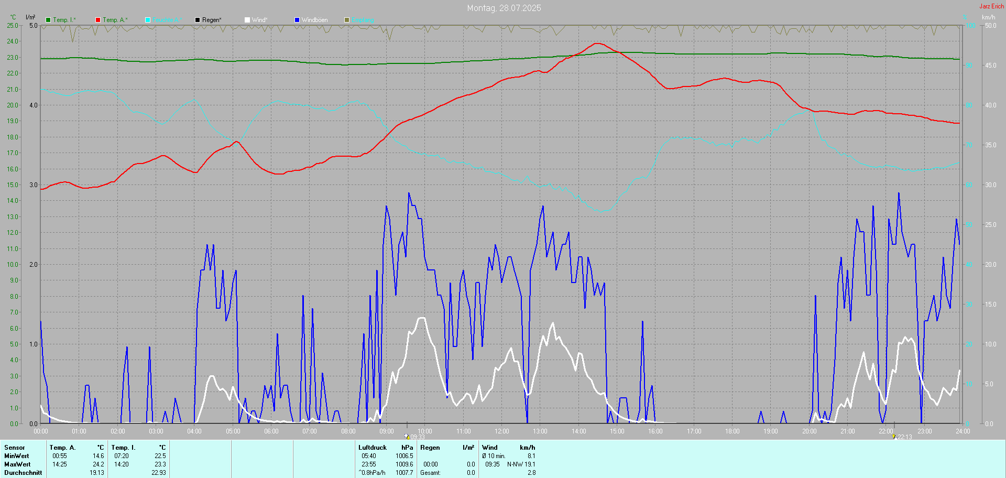Click the minimum pressure value 1006.5
The width and height of the screenshot is (1006, 478).
(x=404, y=456)
